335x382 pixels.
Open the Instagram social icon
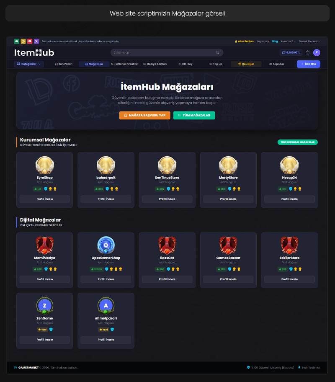click(23, 41)
